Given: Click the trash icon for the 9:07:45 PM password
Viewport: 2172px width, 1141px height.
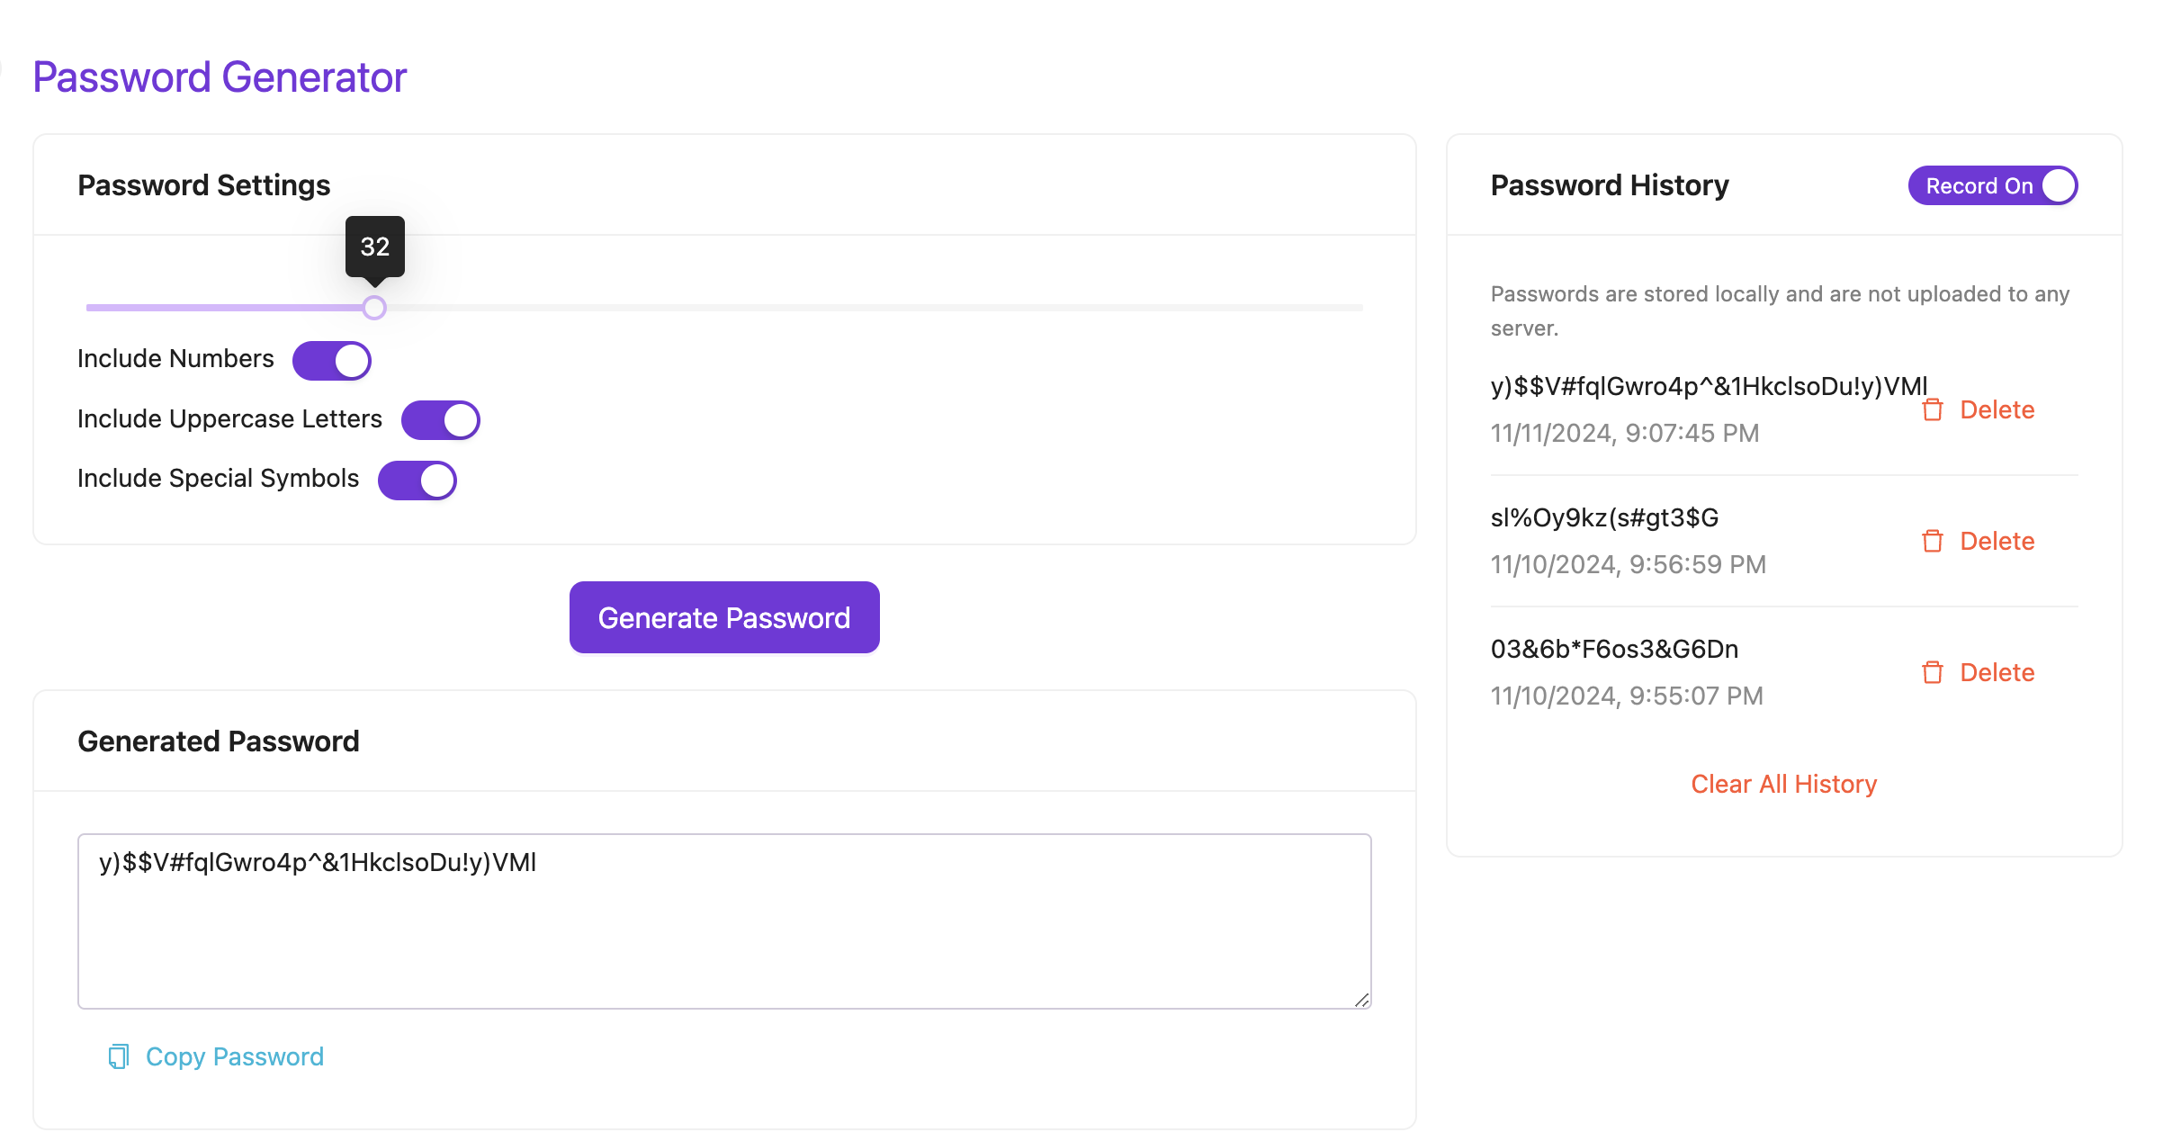Looking at the screenshot, I should tap(1932, 410).
